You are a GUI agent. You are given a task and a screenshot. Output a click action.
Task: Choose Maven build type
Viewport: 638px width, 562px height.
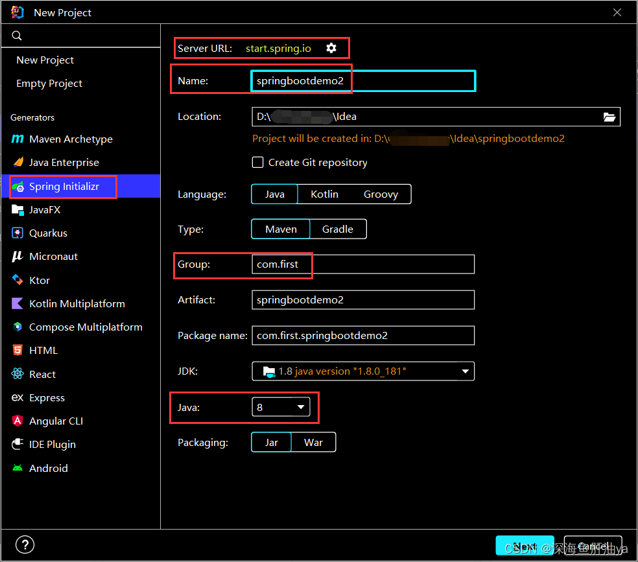[x=281, y=229]
